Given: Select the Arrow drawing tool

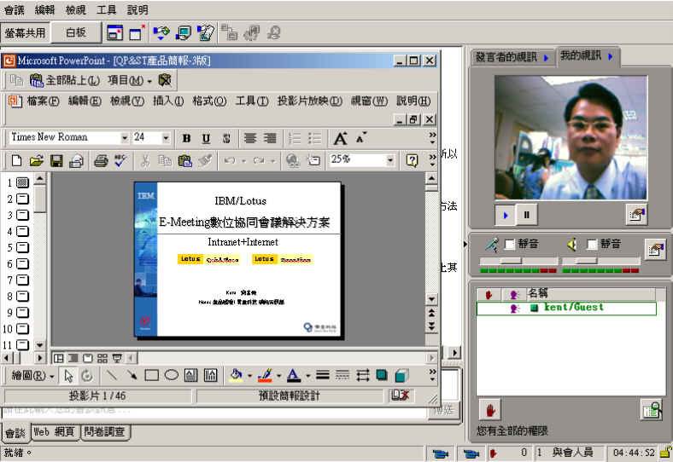Looking at the screenshot, I should coord(132,376).
